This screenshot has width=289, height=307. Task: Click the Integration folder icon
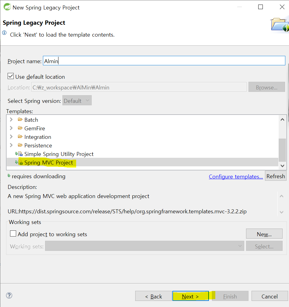coord(20,136)
